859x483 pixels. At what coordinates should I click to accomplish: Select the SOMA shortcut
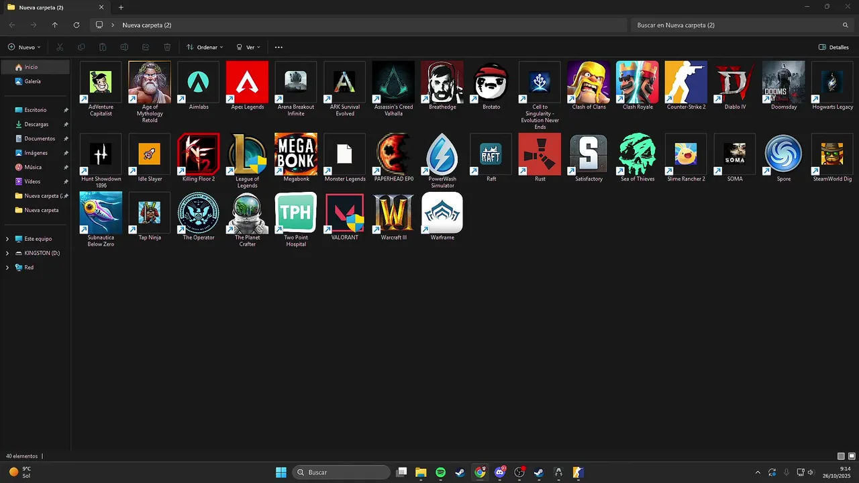735,154
